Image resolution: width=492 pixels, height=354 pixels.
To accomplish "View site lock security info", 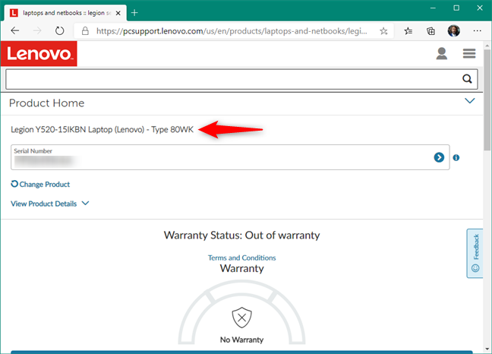I will click(85, 30).
